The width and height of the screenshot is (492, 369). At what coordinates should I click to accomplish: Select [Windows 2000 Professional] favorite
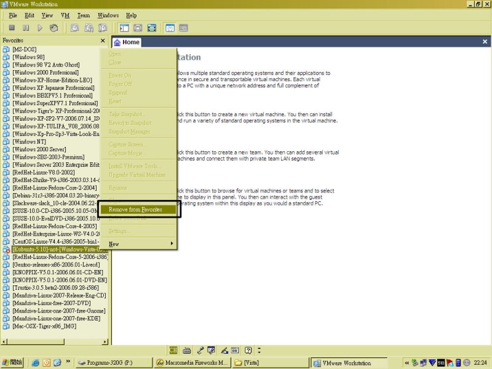(46, 72)
